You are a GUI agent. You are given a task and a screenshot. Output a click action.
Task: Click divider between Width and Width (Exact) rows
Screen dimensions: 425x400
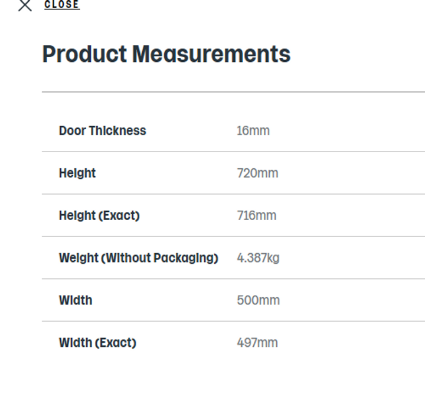pyautogui.click(x=233, y=322)
